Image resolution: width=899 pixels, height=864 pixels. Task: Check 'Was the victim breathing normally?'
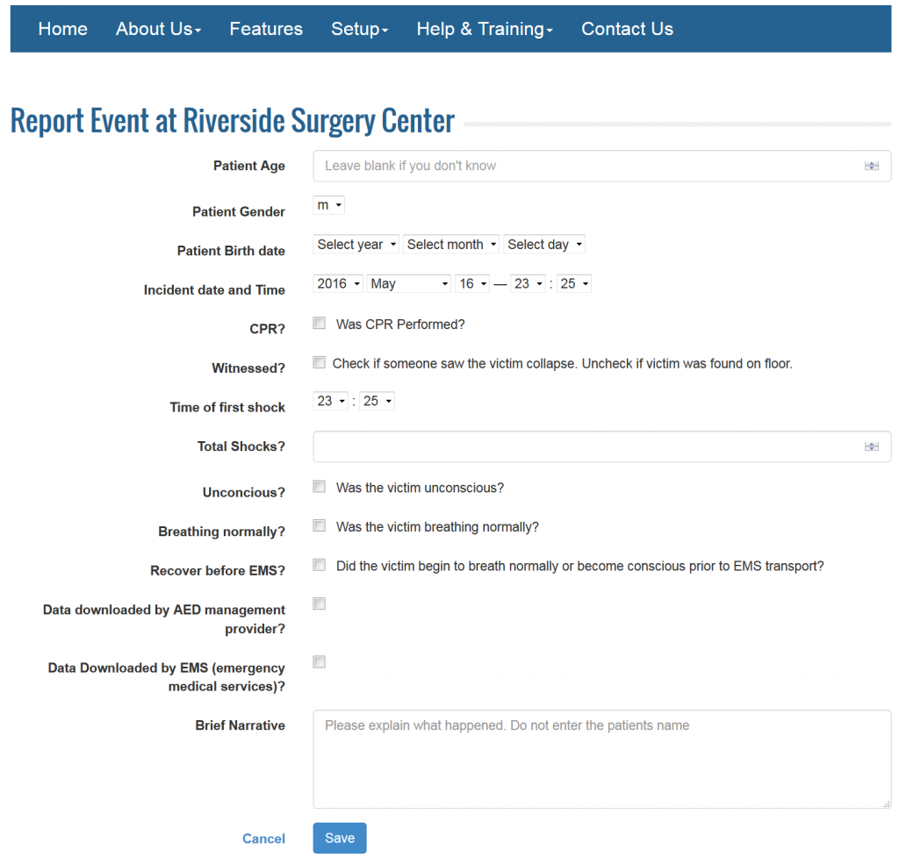[x=319, y=525]
